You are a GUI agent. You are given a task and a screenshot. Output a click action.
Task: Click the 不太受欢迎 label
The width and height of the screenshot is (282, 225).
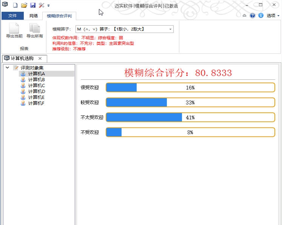[92, 118]
